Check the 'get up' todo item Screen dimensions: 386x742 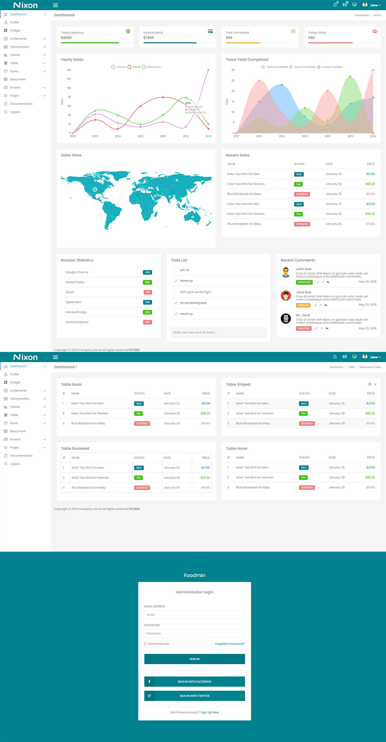tap(176, 270)
